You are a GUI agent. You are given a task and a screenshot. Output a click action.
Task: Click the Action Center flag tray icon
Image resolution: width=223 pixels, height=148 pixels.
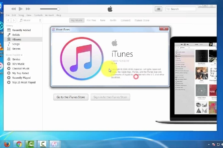click(x=213, y=145)
